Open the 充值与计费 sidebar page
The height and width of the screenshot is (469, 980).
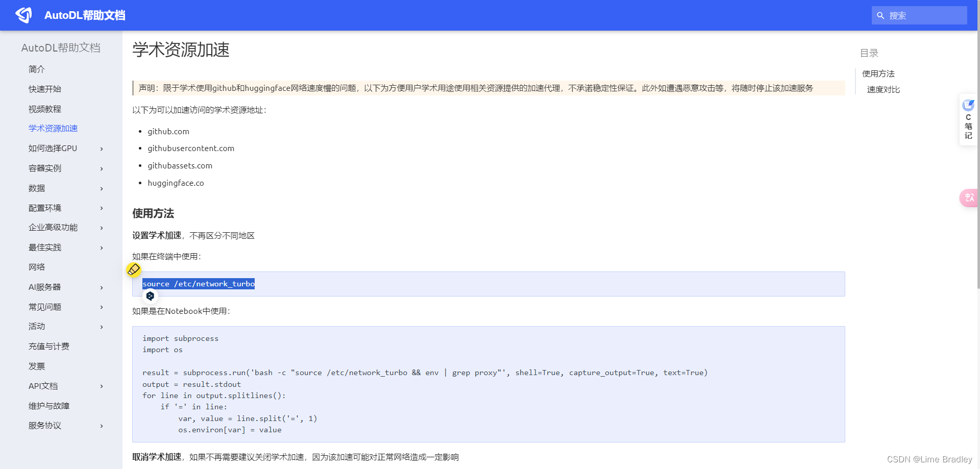tap(49, 346)
